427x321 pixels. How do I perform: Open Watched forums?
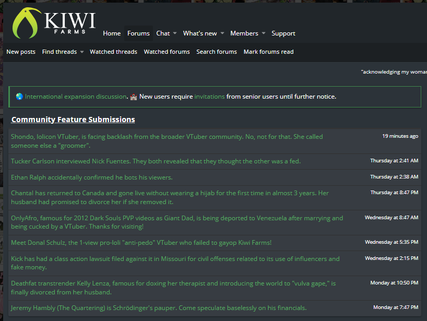pos(167,52)
